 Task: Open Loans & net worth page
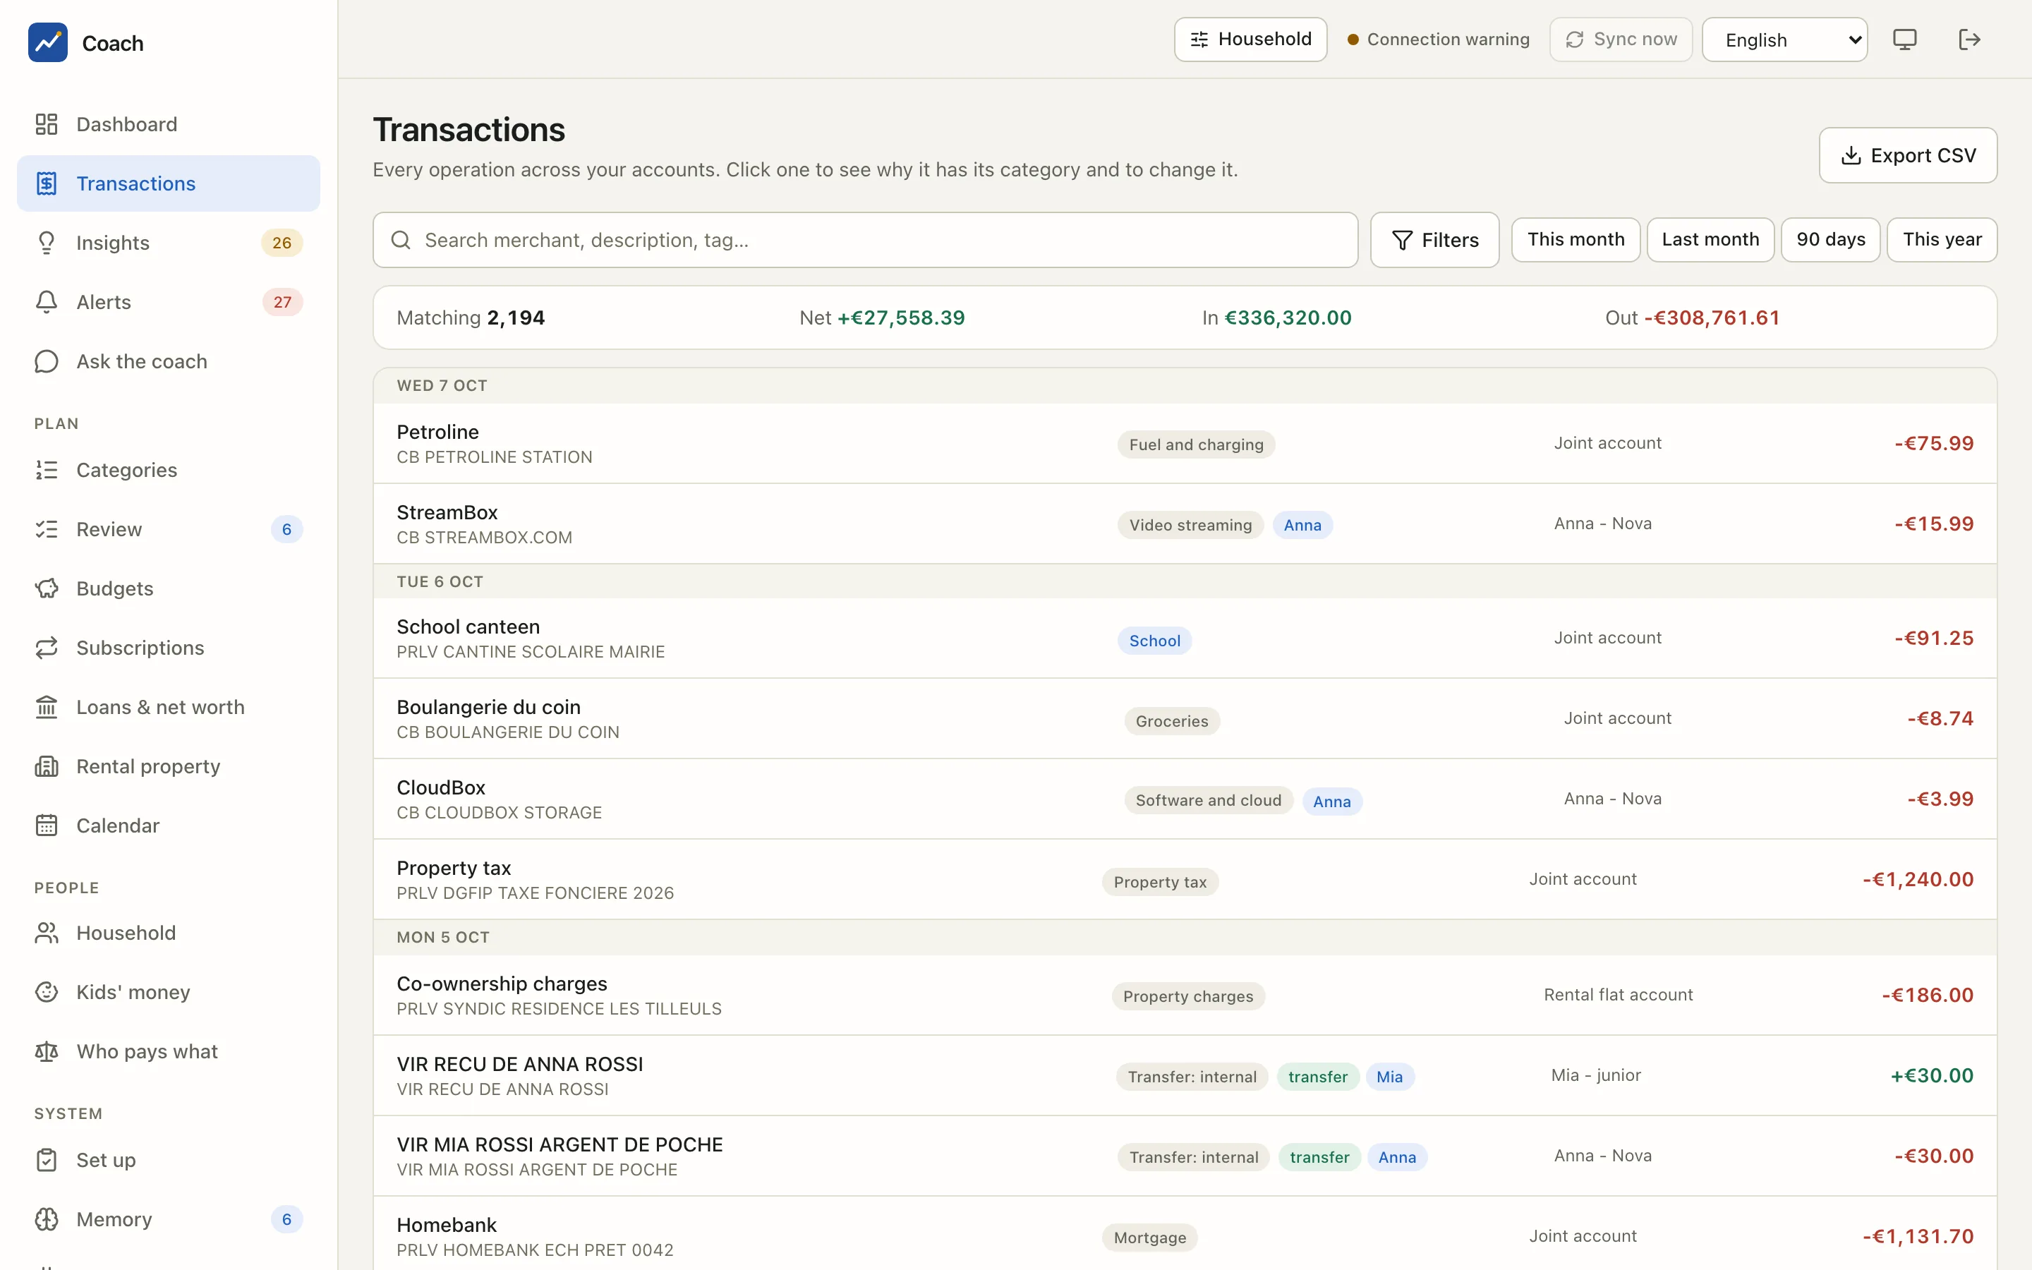coord(168,707)
